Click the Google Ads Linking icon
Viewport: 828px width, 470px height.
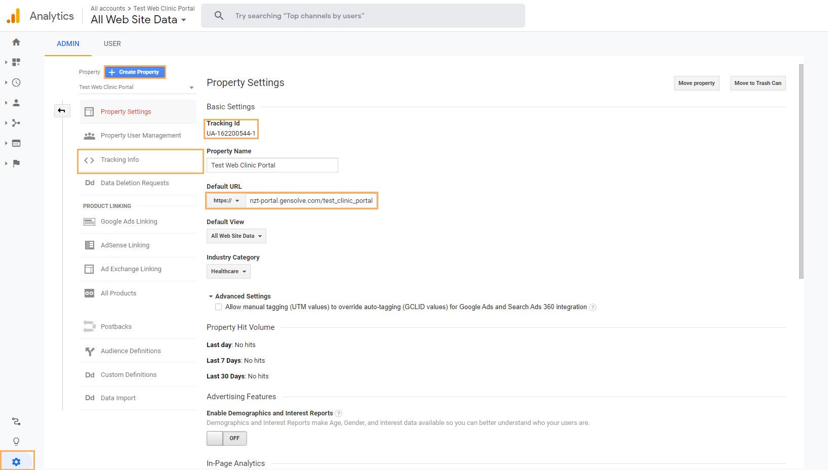[x=89, y=222]
